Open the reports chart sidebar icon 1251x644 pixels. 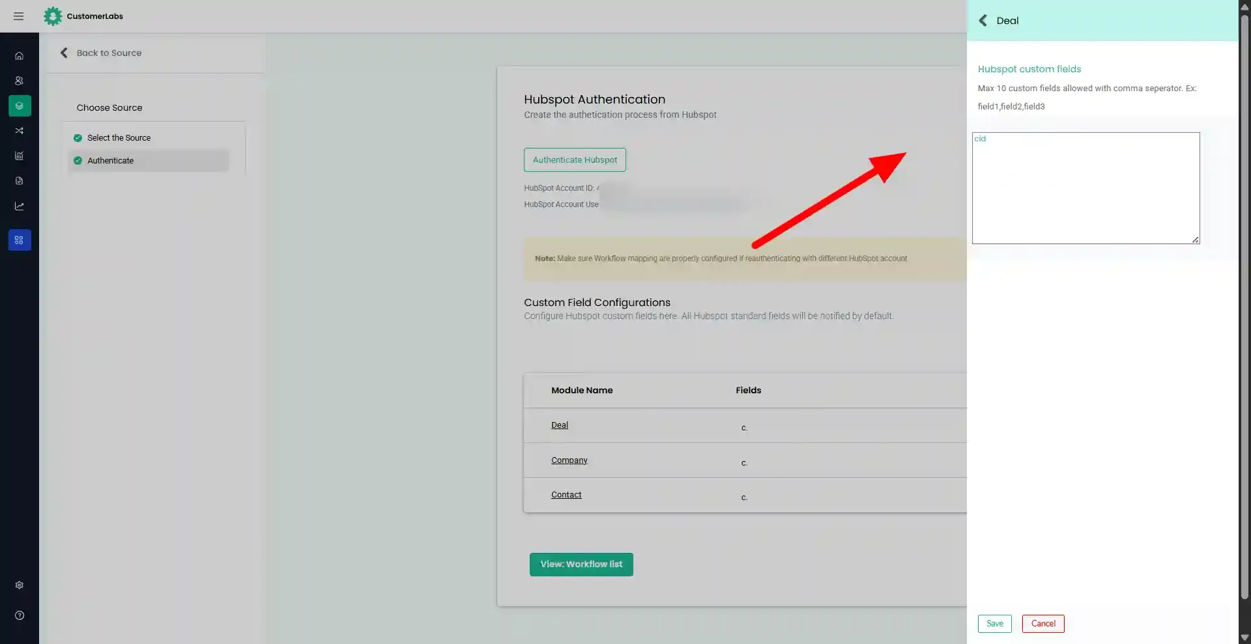tap(20, 156)
